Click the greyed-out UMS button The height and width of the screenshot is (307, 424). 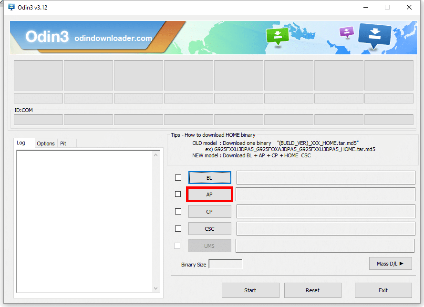pos(209,246)
